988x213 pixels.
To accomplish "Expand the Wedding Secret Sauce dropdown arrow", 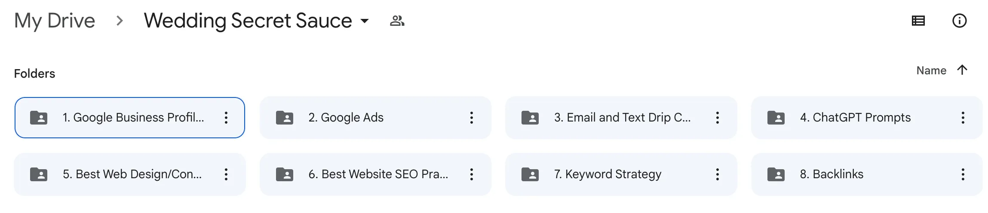I will (x=365, y=21).
